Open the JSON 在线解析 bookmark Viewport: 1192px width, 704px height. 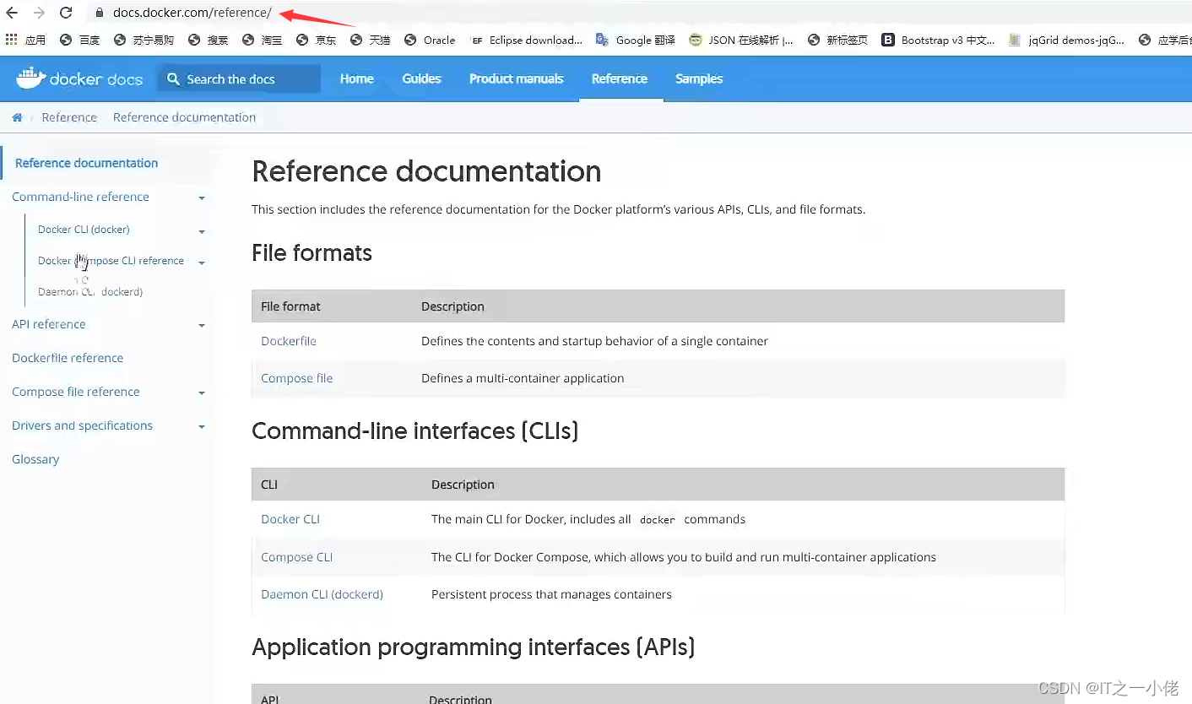pyautogui.click(x=741, y=40)
